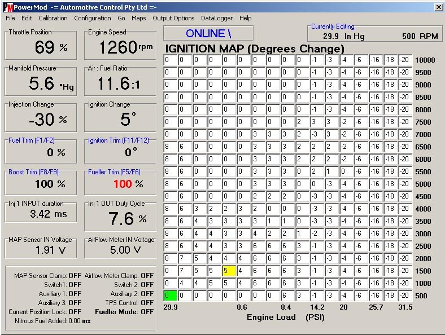
Task: Click the red Fueller Trim 100 % value
Action: [128, 184]
